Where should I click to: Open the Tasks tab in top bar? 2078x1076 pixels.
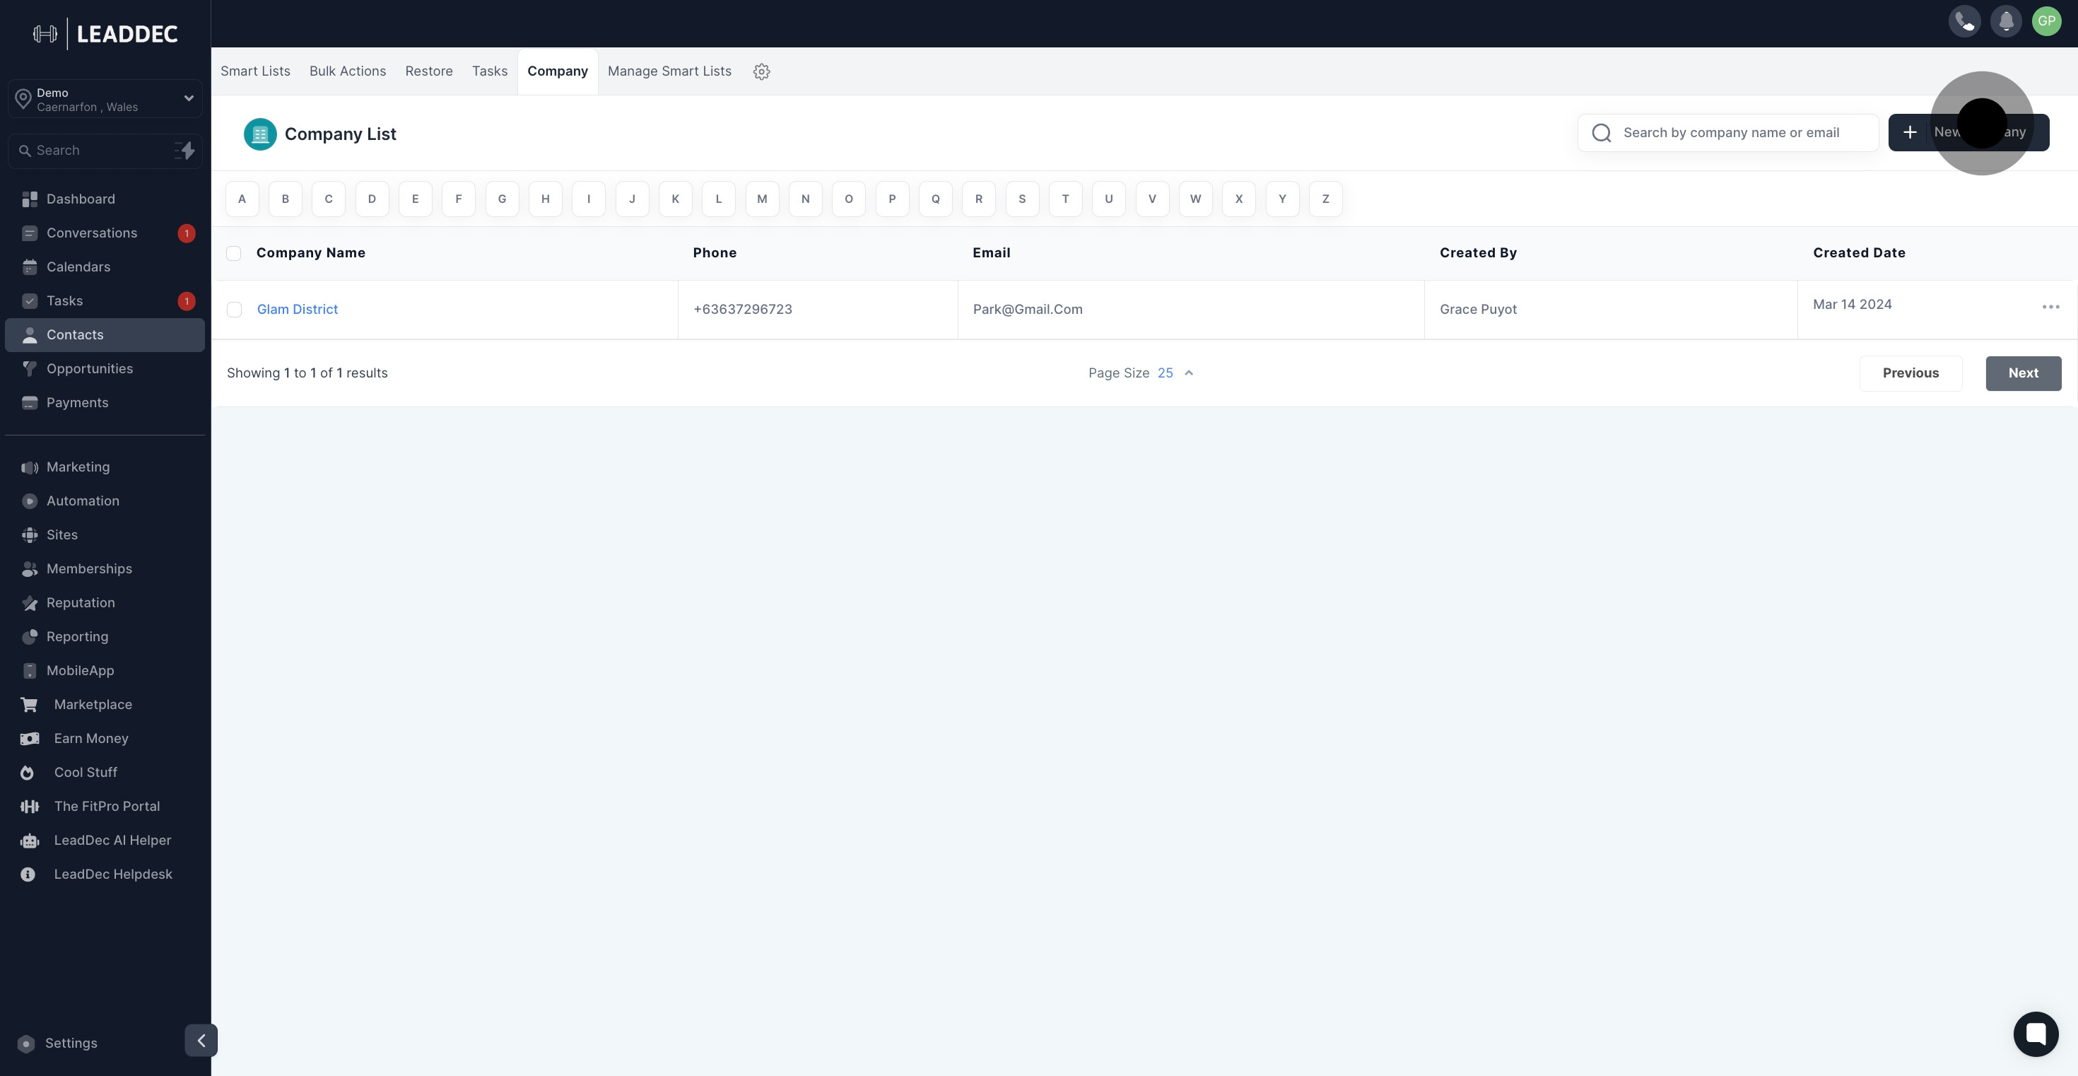coord(490,71)
